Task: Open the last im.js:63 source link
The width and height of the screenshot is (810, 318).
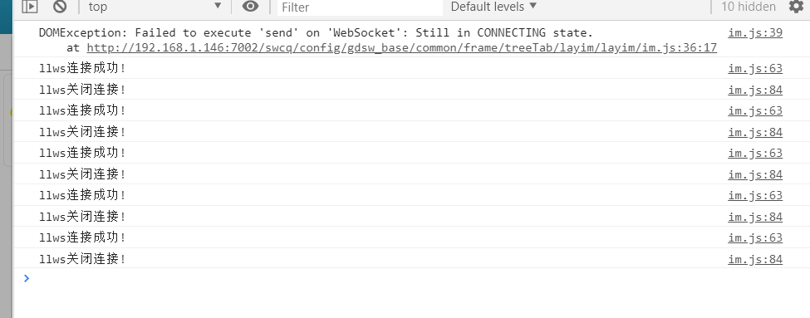Action: click(755, 238)
